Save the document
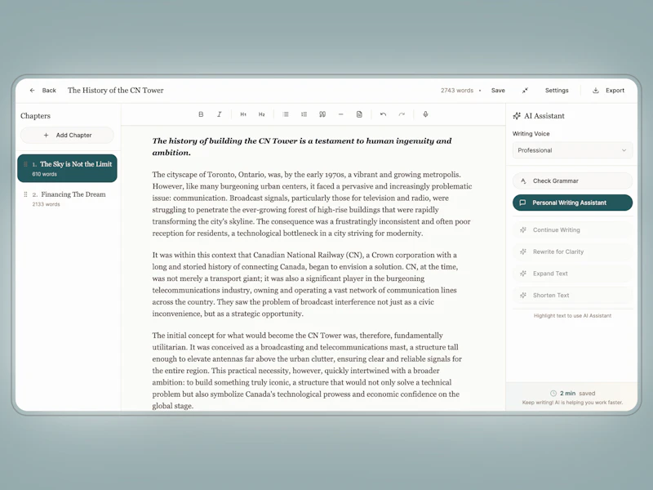653x490 pixels. tap(498, 91)
